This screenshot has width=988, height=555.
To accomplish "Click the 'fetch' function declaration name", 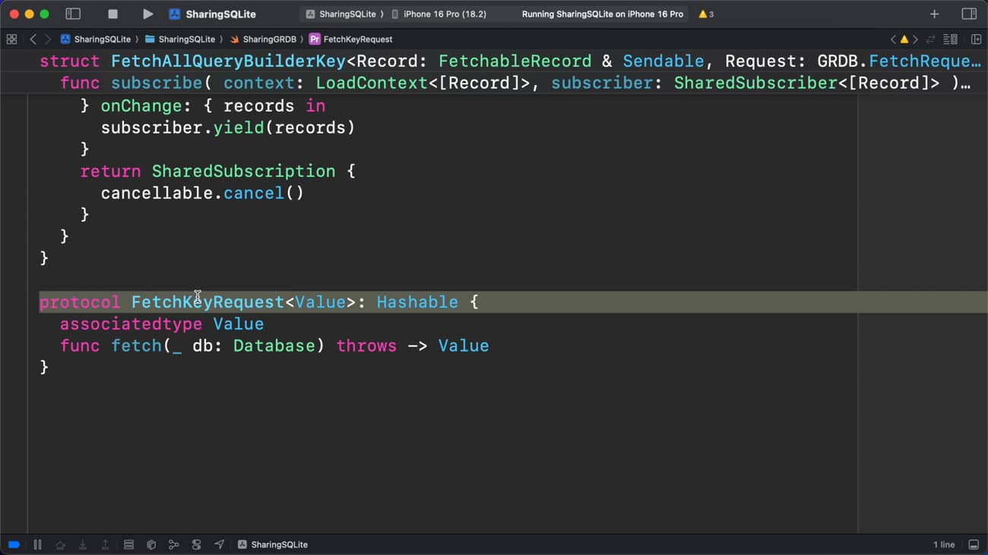I will pos(136,346).
